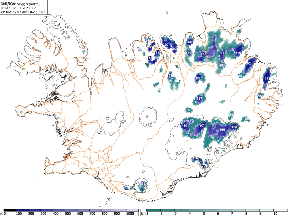Click the visibility value 282 in the south
The image size is (288, 216).
pos(143,183)
